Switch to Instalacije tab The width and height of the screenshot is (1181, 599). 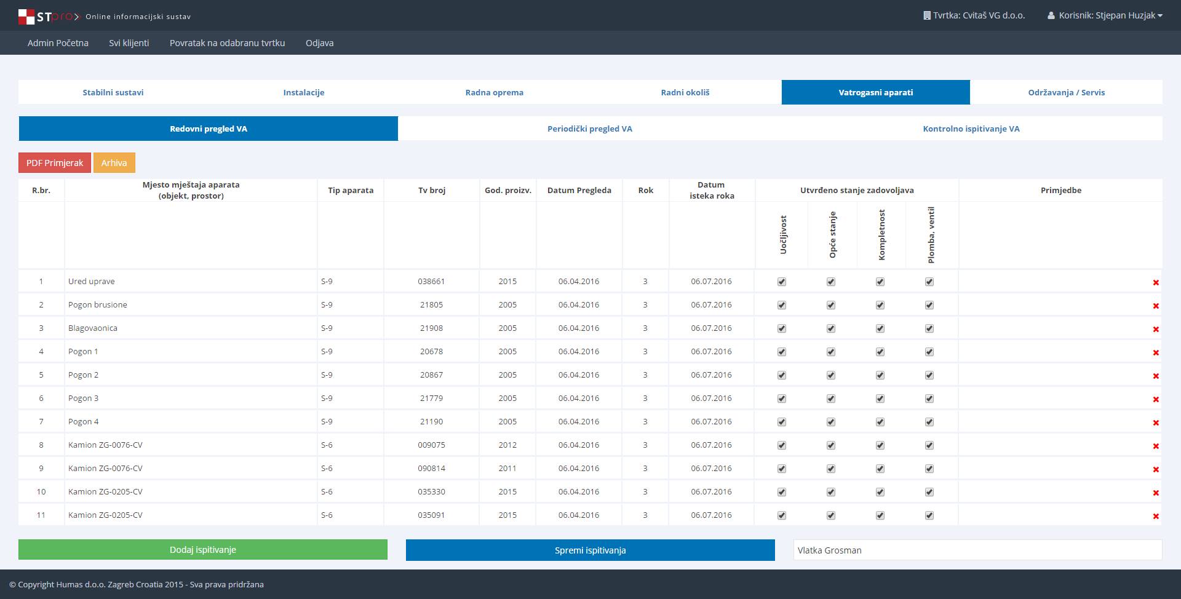coord(304,92)
